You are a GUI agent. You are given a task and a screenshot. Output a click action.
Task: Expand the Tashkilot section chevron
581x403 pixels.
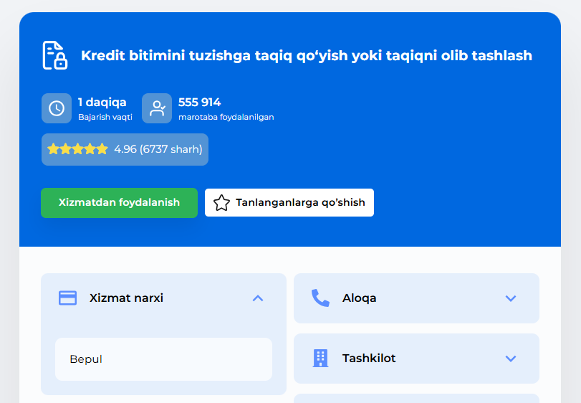point(511,358)
